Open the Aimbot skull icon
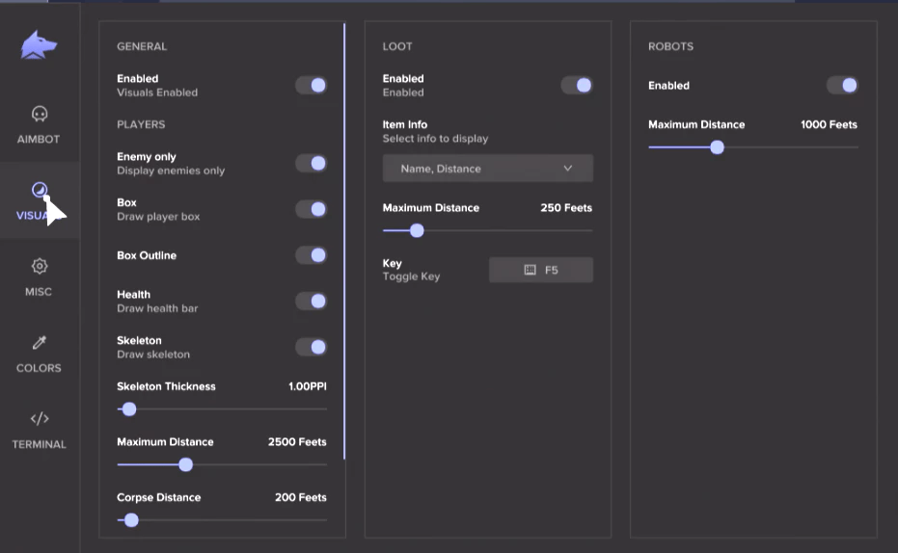The width and height of the screenshot is (898, 553). point(40,114)
